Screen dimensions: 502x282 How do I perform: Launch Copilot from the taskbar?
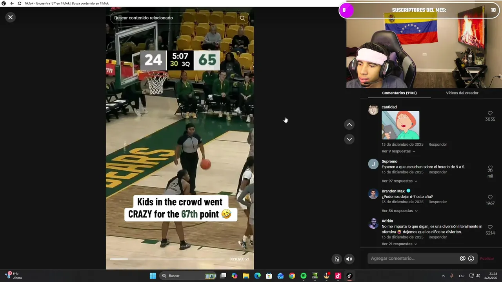(235, 276)
